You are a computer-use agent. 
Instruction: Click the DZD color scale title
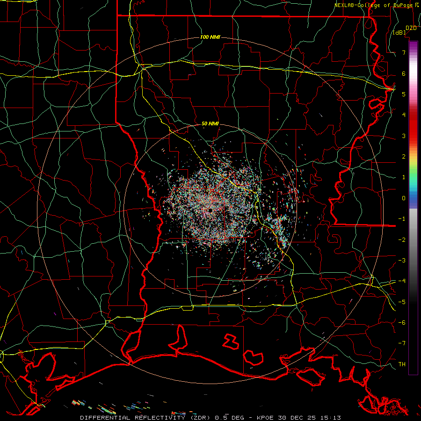tap(411, 28)
